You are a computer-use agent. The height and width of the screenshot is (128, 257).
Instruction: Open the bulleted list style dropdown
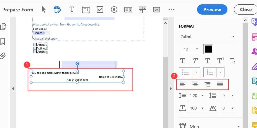click(196, 72)
